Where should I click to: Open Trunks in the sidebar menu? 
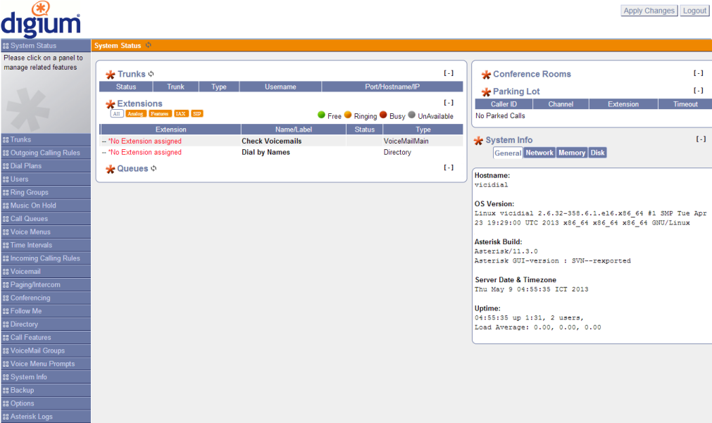46,139
